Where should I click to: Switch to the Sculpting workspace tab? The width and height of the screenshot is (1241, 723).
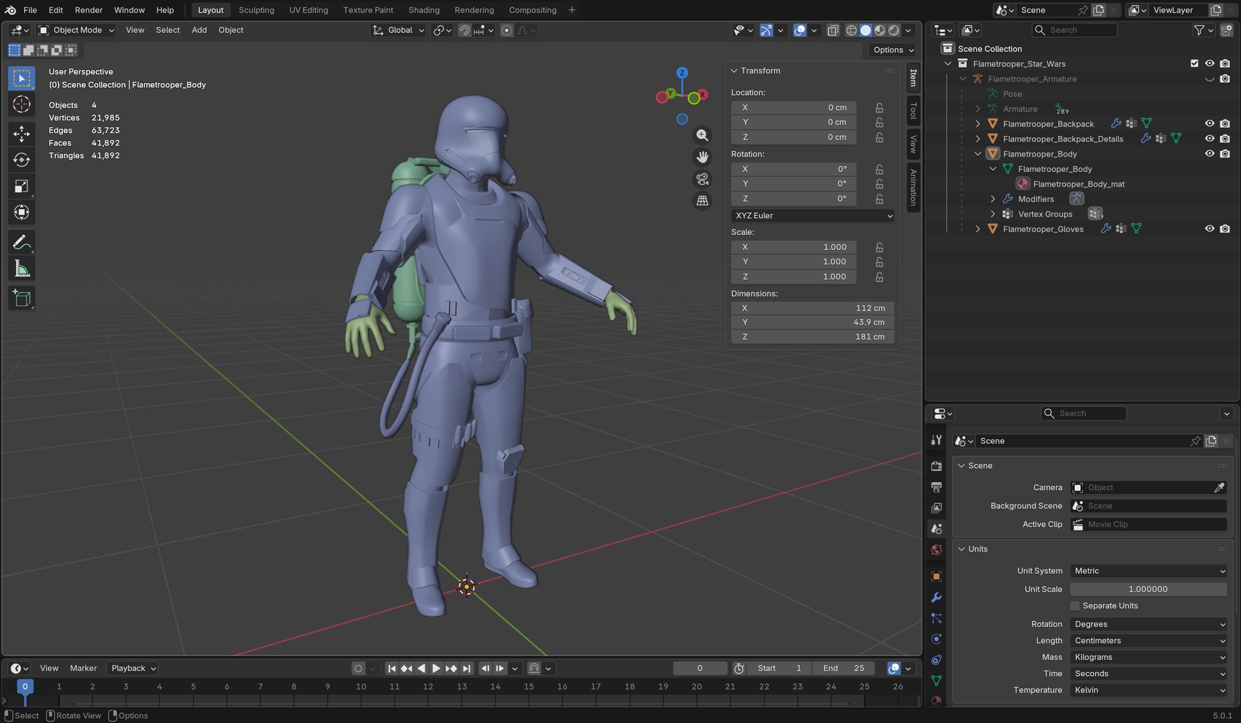pyautogui.click(x=256, y=10)
